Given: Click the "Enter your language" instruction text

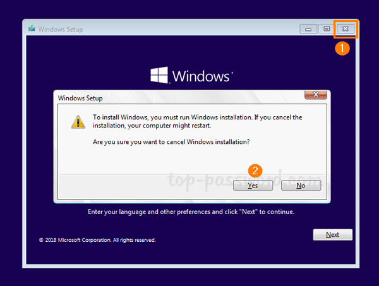Looking at the screenshot, I should [x=191, y=212].
